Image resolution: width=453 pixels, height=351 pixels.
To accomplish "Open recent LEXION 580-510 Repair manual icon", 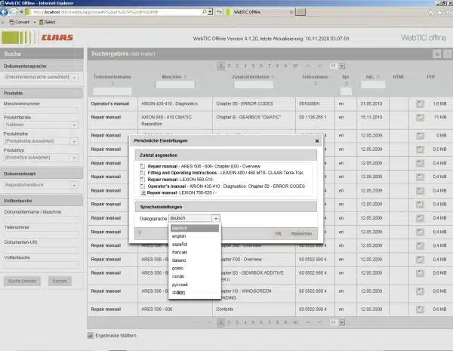I will 142,180.
